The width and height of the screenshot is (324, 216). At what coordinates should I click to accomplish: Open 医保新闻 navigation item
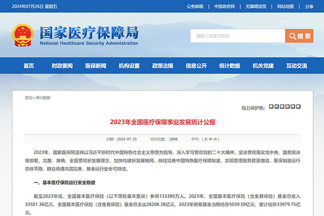point(95,66)
